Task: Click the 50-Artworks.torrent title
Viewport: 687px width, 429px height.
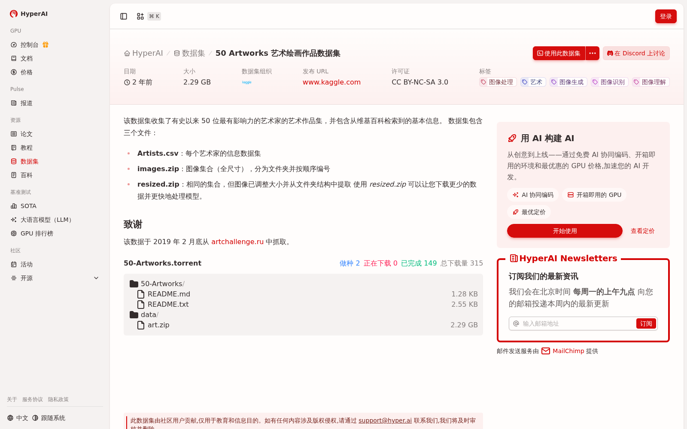Action: pyautogui.click(x=162, y=263)
